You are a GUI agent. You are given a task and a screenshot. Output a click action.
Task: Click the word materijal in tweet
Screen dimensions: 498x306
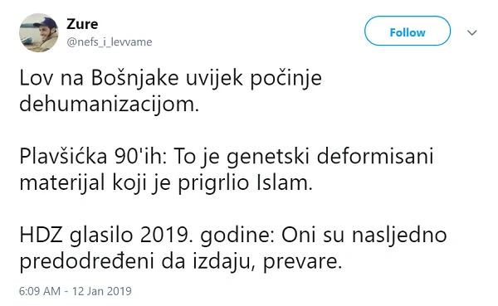coord(62,183)
